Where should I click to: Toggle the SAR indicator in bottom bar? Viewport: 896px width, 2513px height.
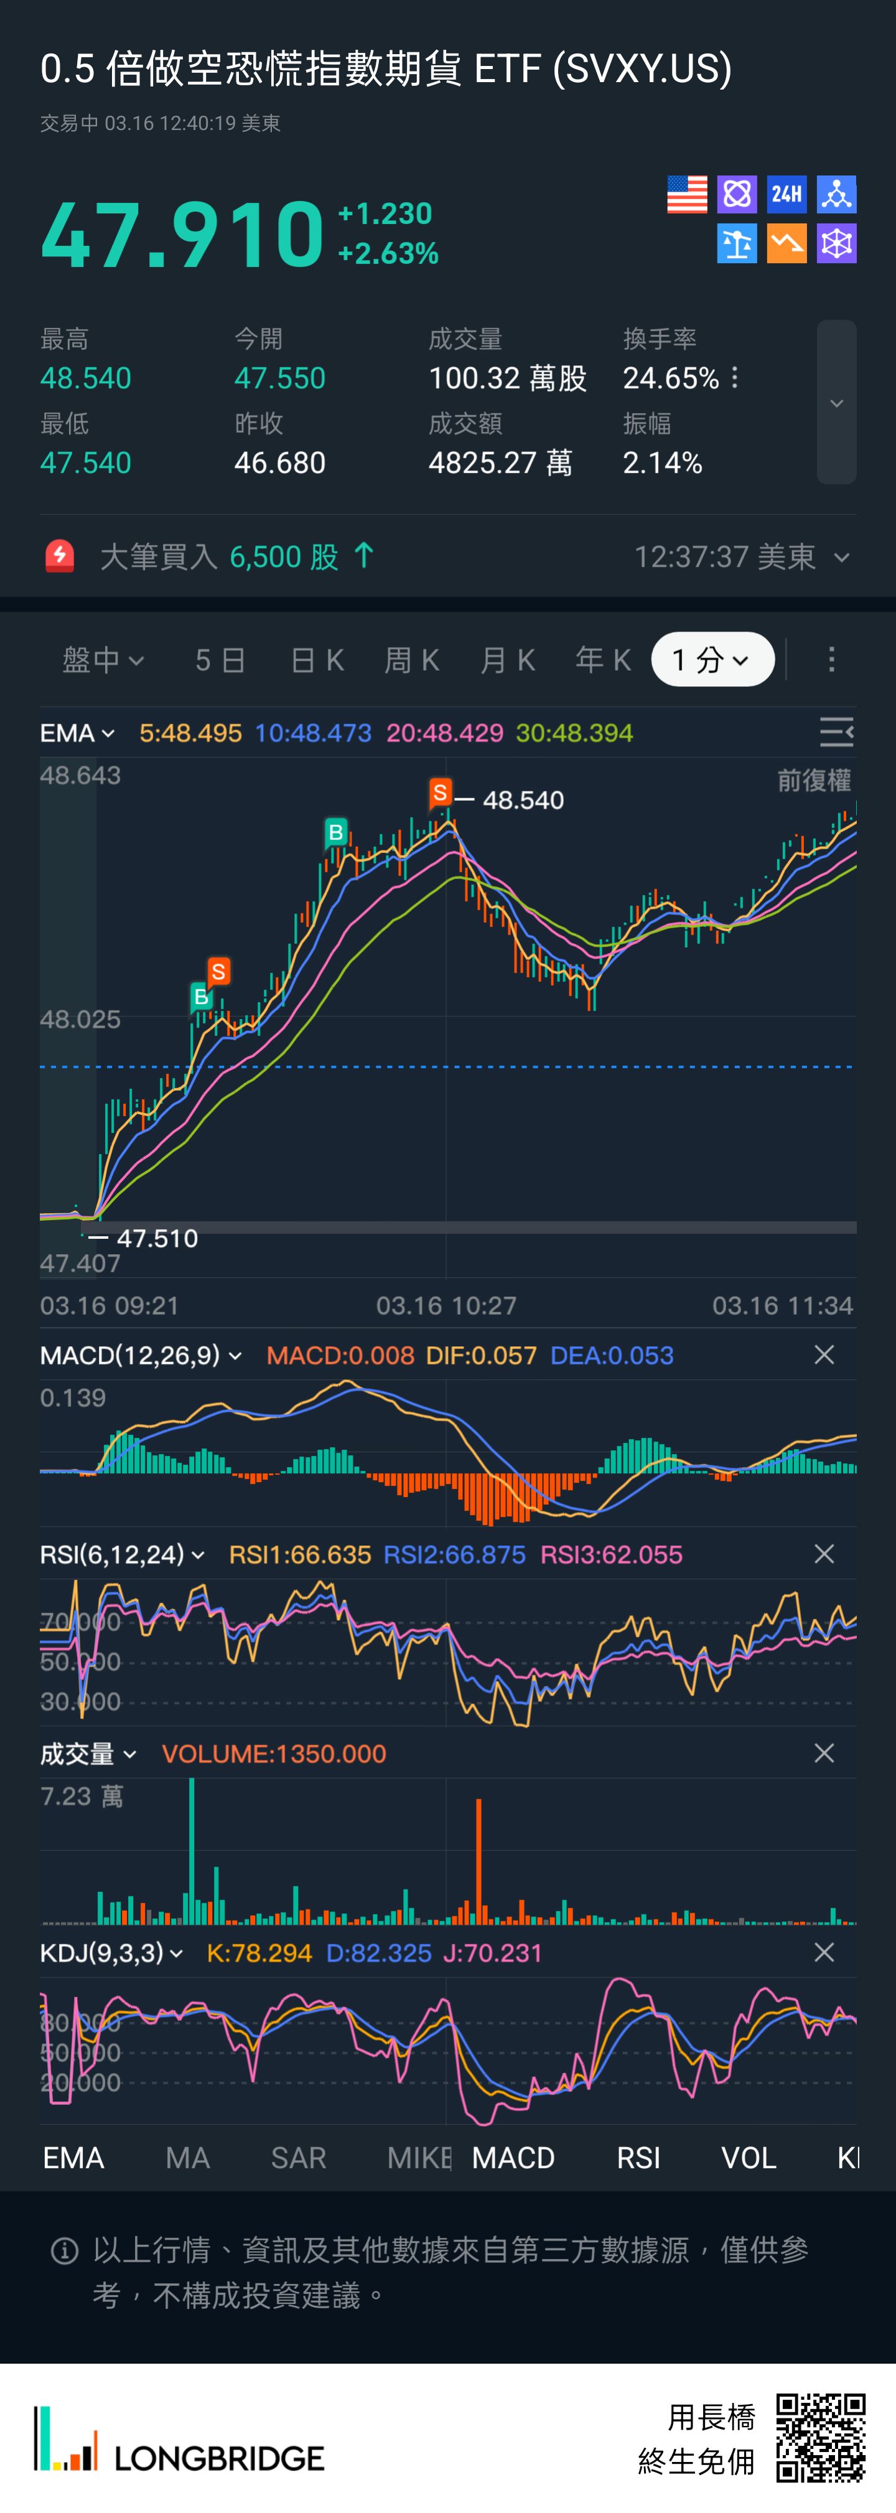(297, 2158)
